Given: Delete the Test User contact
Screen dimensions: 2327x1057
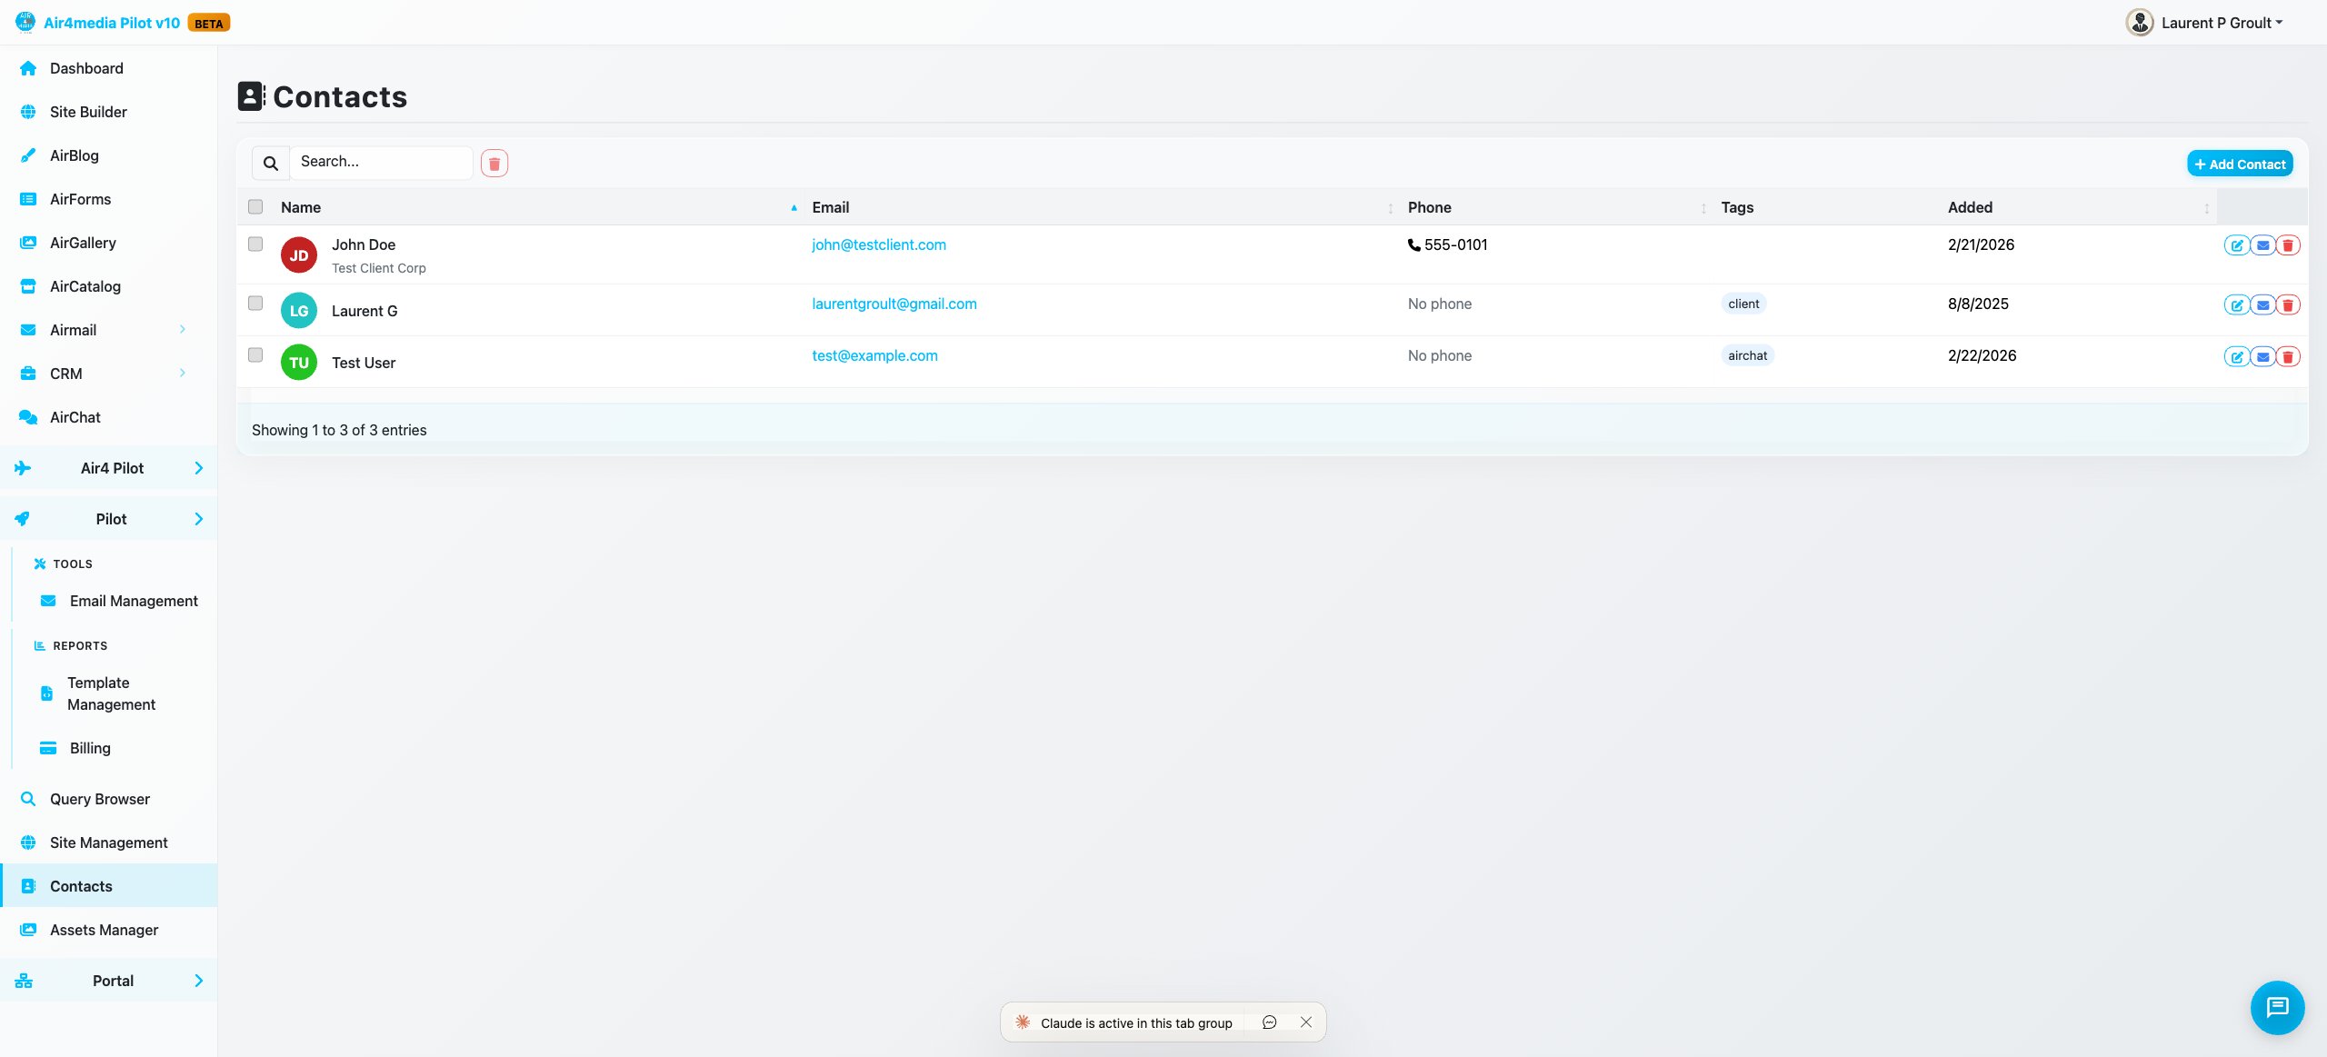Looking at the screenshot, I should tap(2289, 356).
